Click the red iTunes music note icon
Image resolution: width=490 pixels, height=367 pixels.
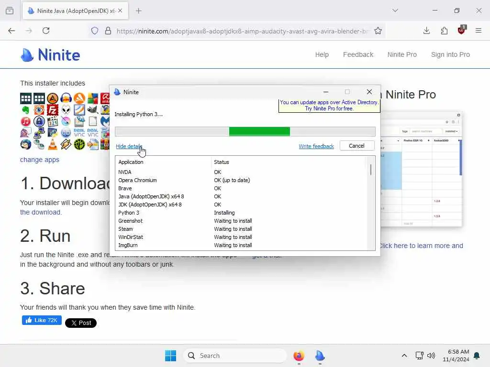point(26,121)
